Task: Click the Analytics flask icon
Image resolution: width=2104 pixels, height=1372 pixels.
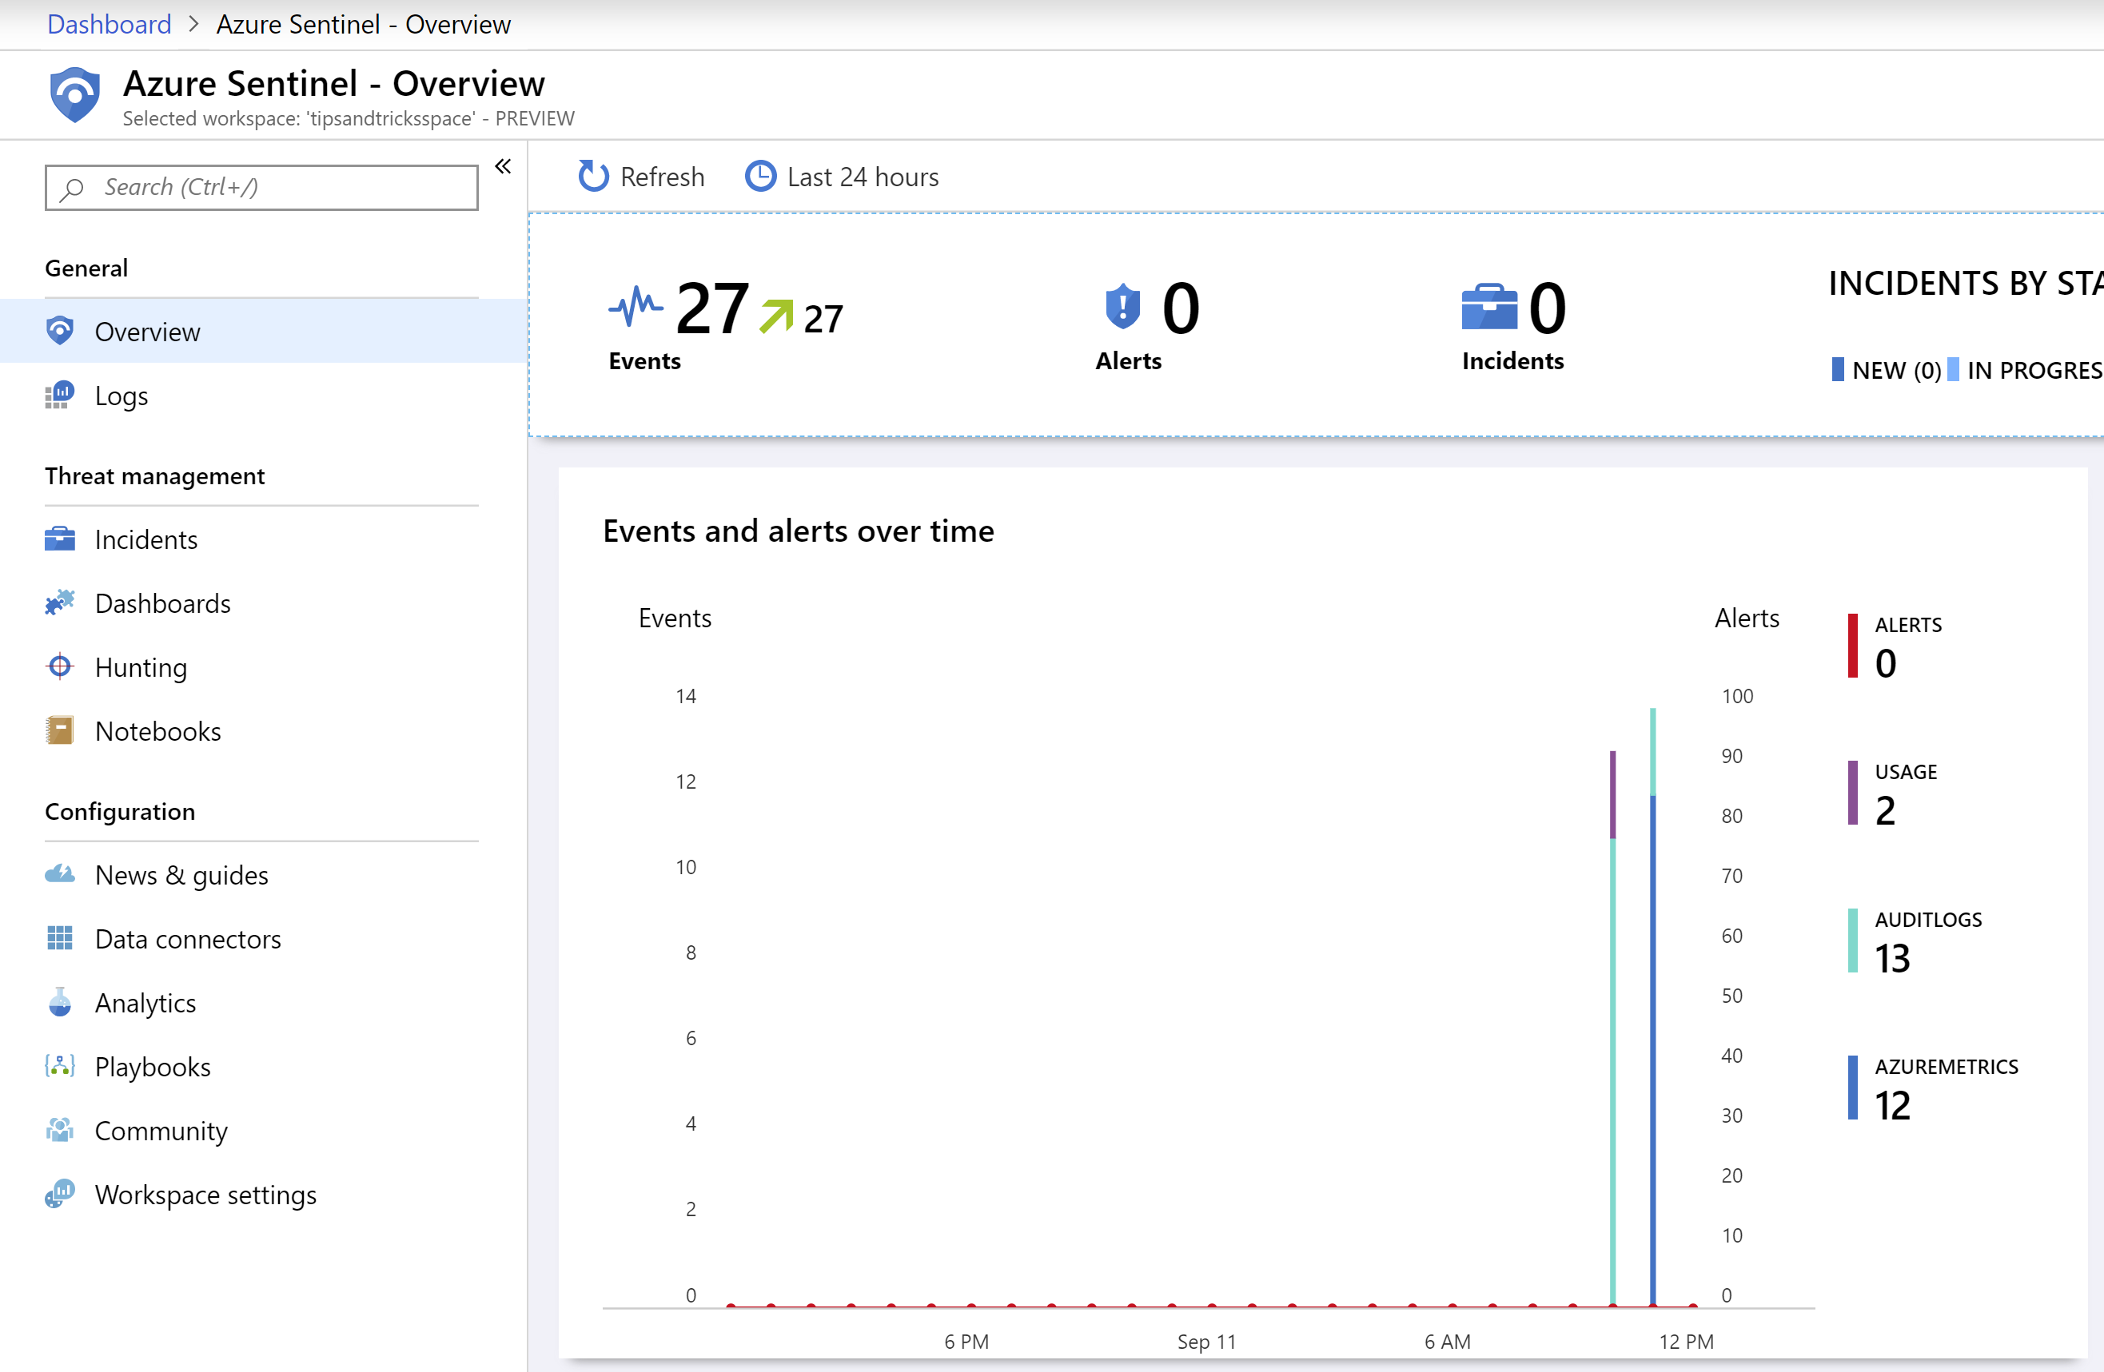Action: tap(60, 1002)
